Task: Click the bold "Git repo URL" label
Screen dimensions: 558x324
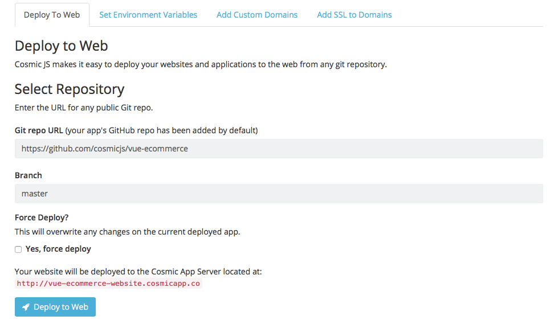Action: pyautogui.click(x=39, y=130)
